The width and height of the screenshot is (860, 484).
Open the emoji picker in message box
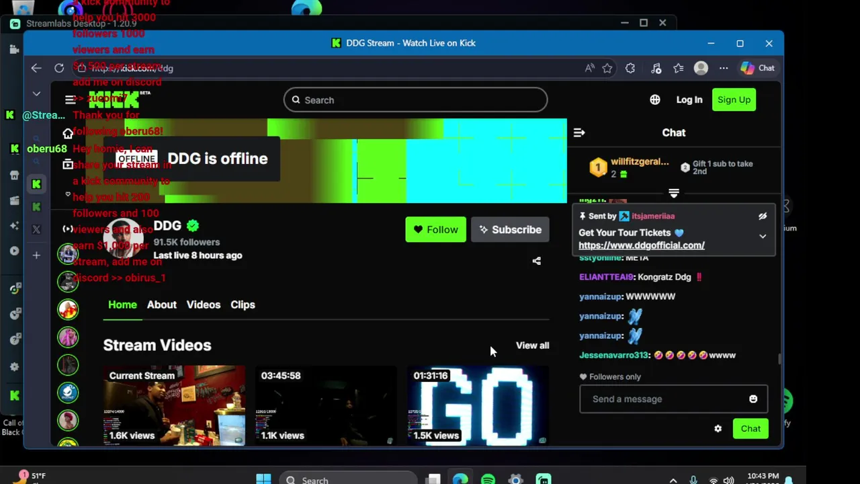click(753, 399)
